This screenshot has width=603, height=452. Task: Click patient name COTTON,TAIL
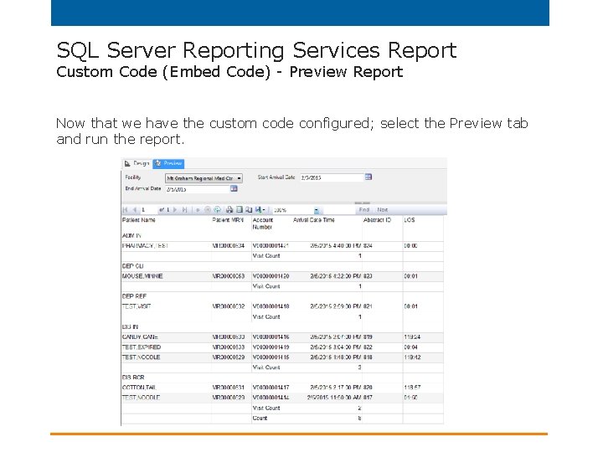139,388
